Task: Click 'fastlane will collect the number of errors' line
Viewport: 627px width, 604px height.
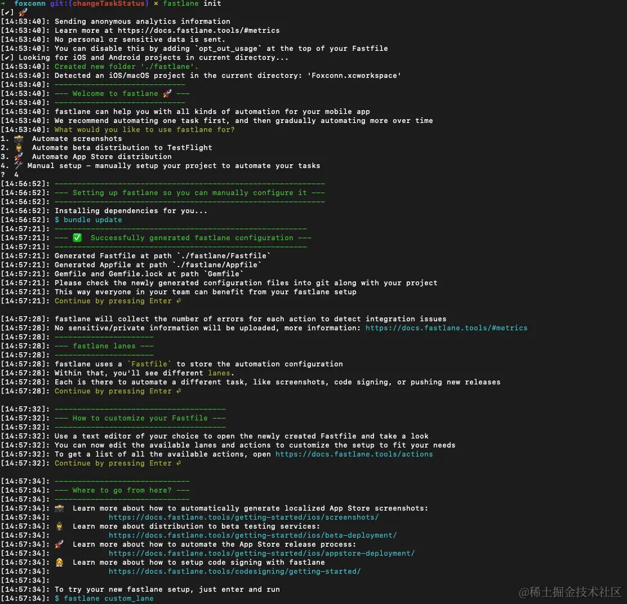Action: (x=250, y=319)
